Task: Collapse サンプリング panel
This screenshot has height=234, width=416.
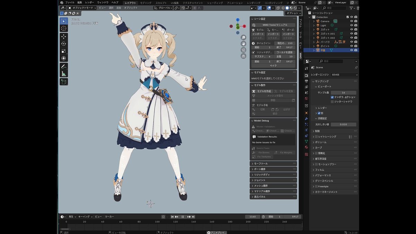Action: (x=335, y=81)
